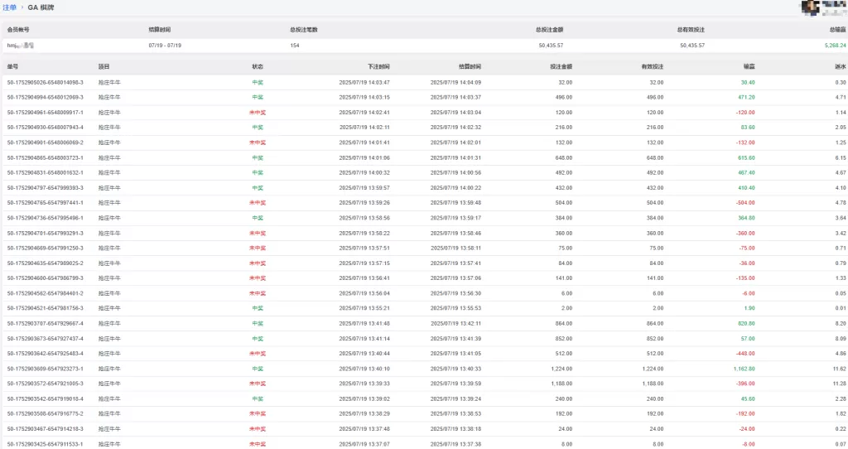The width and height of the screenshot is (848, 449).
Task: Click settlement time 2025/07/19 13:42:11
Action: (456, 324)
